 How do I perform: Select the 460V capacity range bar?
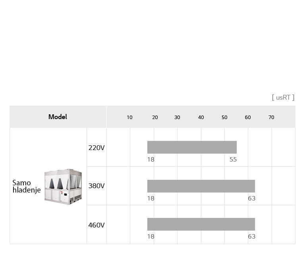(201, 224)
